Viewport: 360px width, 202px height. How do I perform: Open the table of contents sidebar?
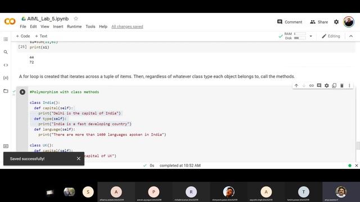6,39
